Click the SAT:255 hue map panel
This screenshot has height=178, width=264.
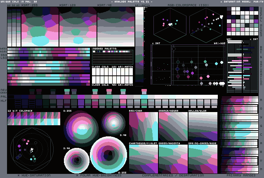[40, 27]
